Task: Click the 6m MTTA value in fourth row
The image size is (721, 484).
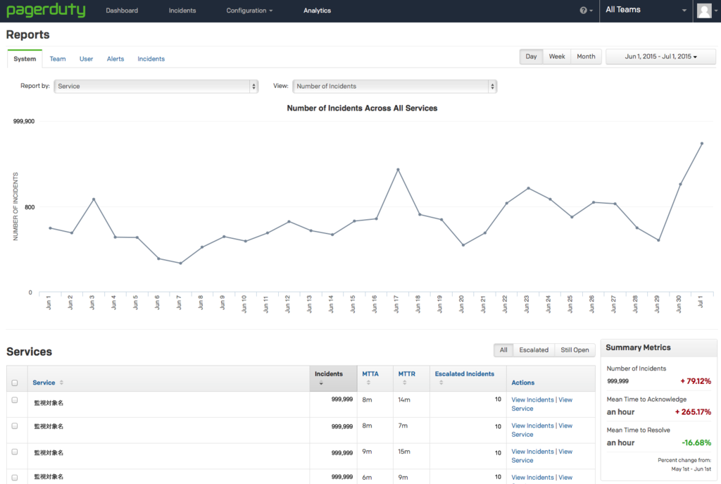Action: tap(366, 478)
